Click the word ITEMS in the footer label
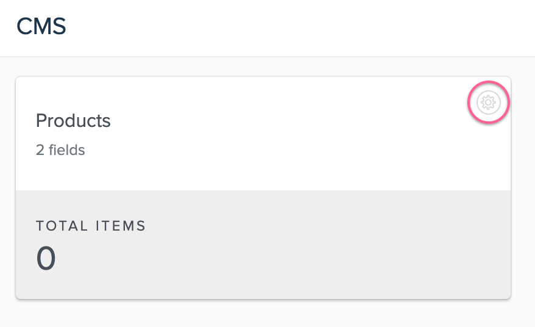535x327 pixels. point(121,226)
